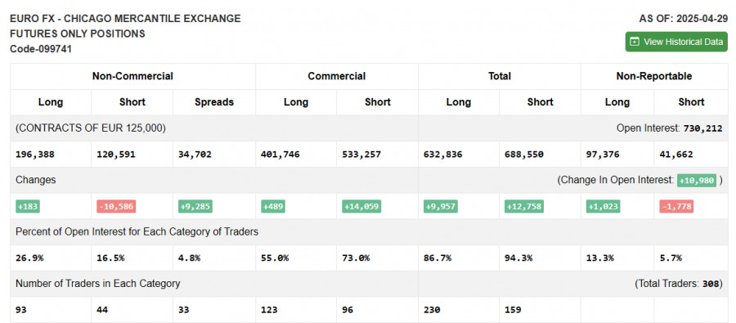This screenshot has width=736, height=323.
Task: Click the -1,778 non-reportable short badge
Action: [676, 207]
